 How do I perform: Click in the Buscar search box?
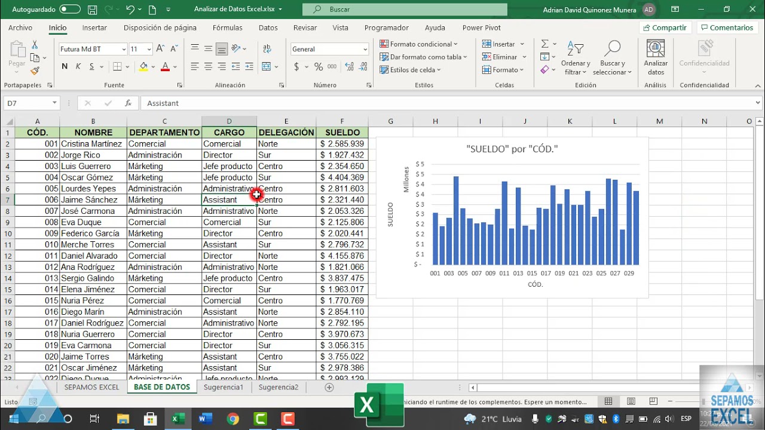tap(405, 10)
